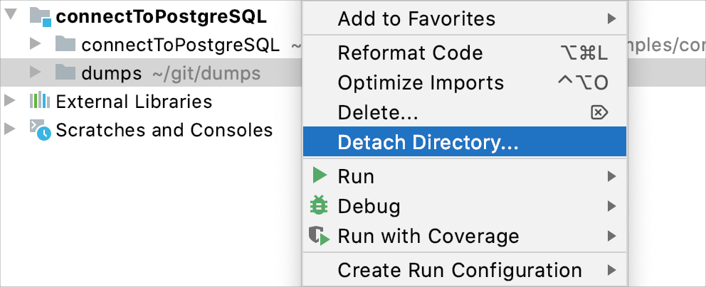
Task: Click the green Run play icon
Action: coord(320,175)
